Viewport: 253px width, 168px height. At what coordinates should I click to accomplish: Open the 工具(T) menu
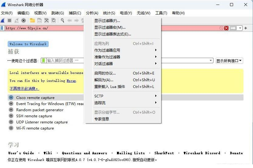tap(161, 13)
